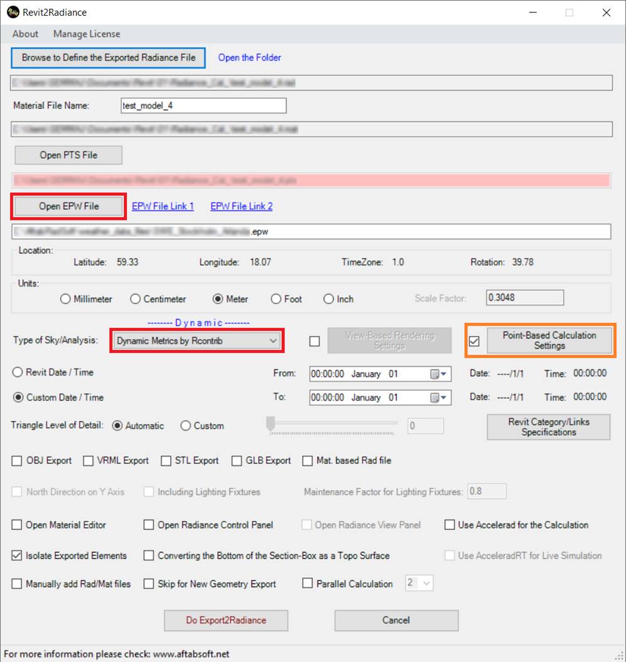Close the Revit2Radiance window

tap(606, 13)
